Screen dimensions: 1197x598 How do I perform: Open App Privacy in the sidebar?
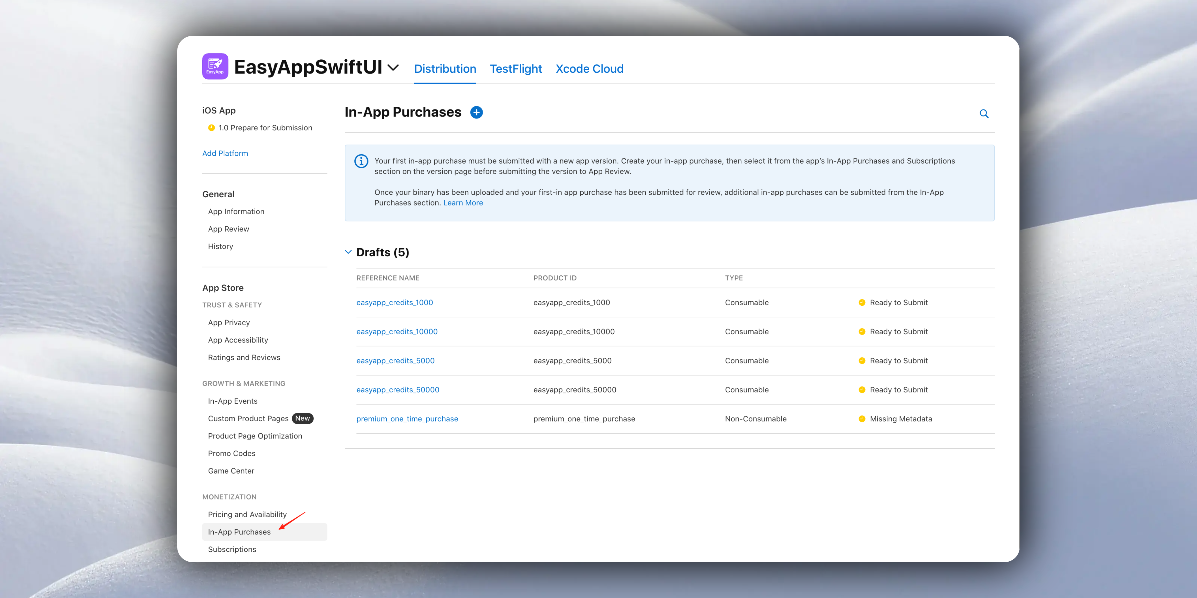229,323
